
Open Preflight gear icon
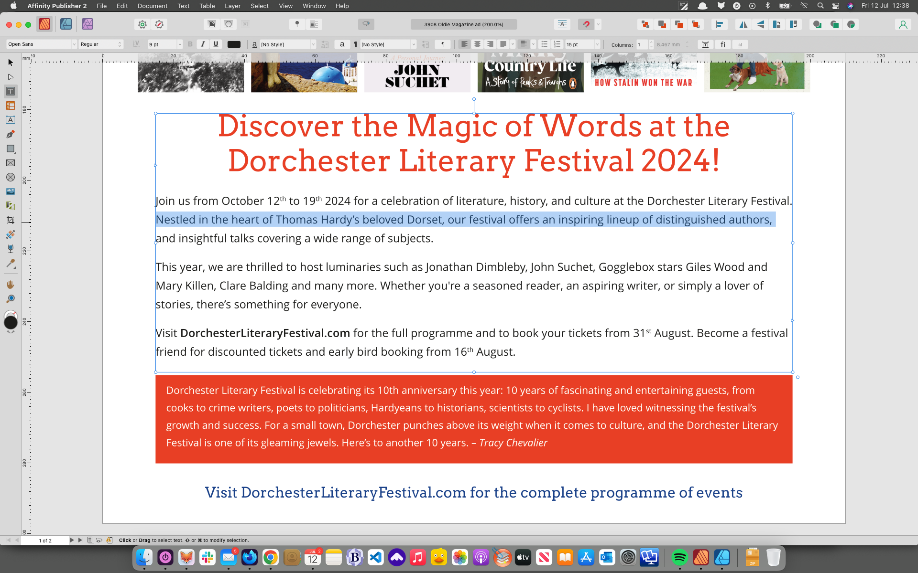142,24
